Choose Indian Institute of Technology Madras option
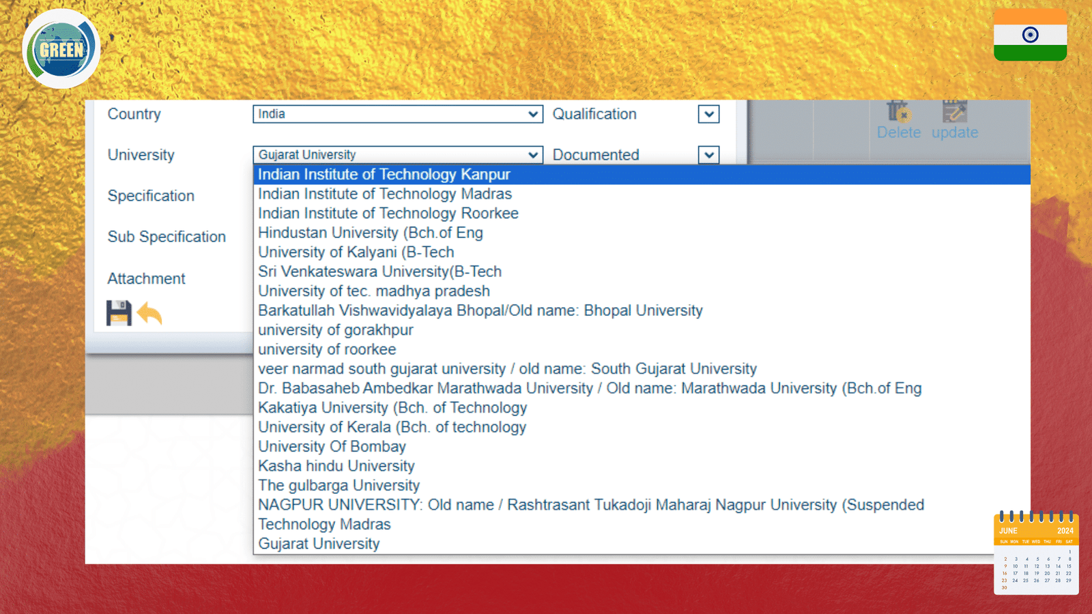The width and height of the screenshot is (1092, 614). tap(385, 194)
